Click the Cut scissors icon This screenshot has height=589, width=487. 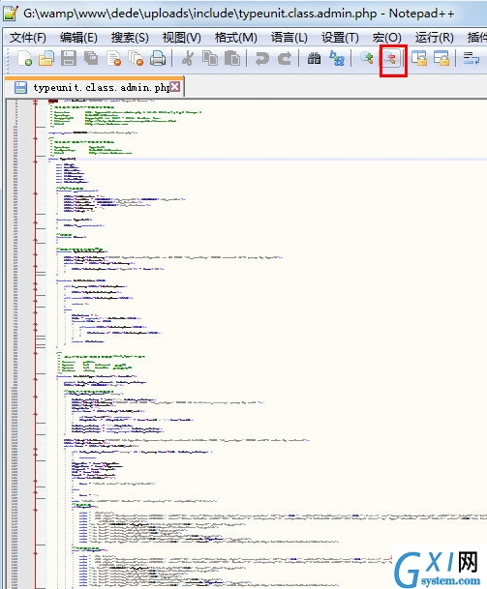pyautogui.click(x=187, y=59)
